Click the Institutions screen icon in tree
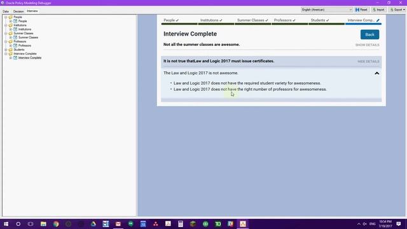 [15, 29]
